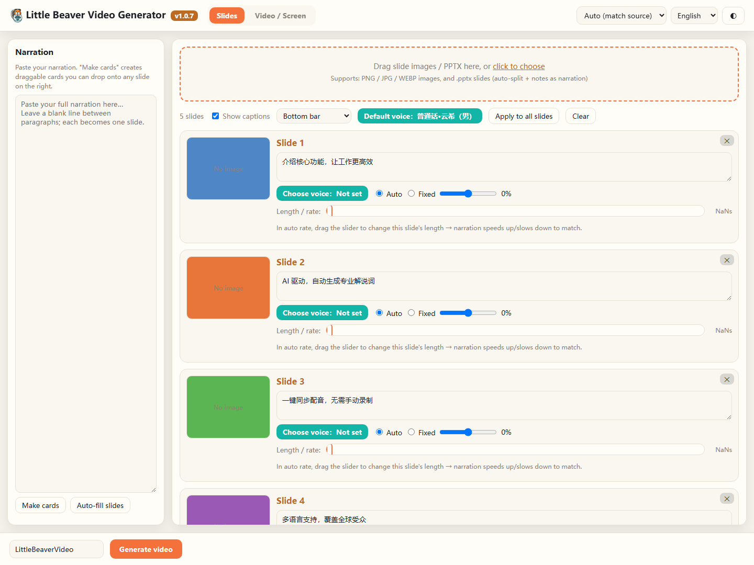The image size is (754, 565).
Task: Toggle the Show captions checkbox
Action: pos(215,116)
